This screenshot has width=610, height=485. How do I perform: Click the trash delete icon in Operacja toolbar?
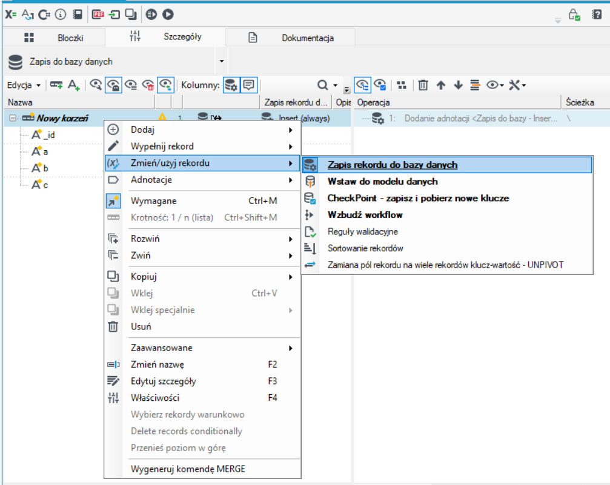pyautogui.click(x=423, y=85)
